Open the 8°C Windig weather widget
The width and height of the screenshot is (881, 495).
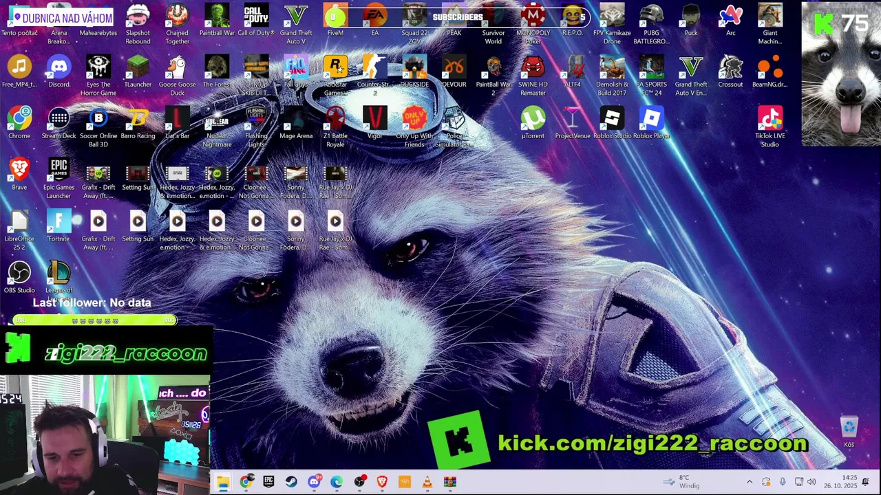pos(681,482)
